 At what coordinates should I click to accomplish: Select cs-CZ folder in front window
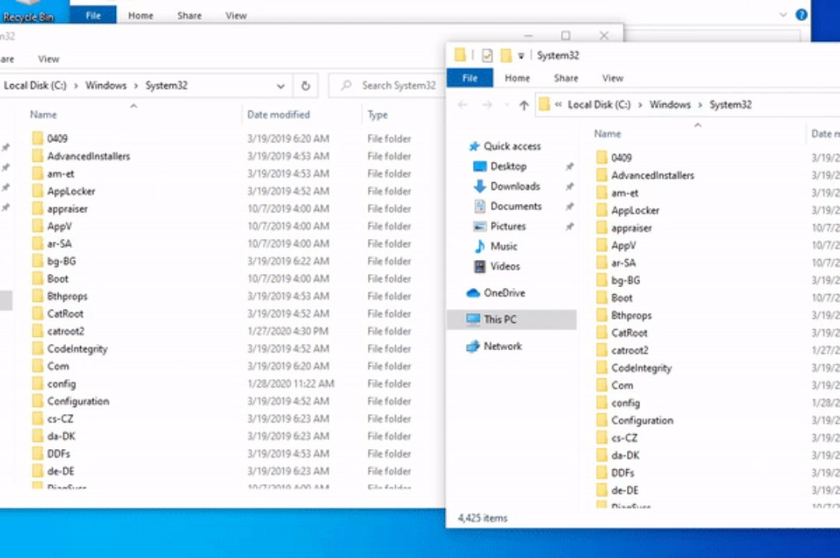click(x=625, y=438)
